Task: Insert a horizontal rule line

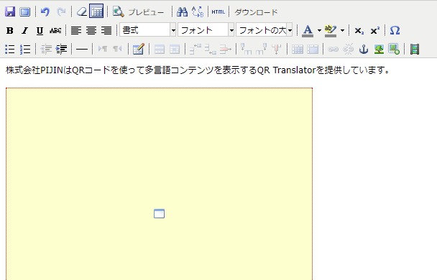Action: point(82,50)
